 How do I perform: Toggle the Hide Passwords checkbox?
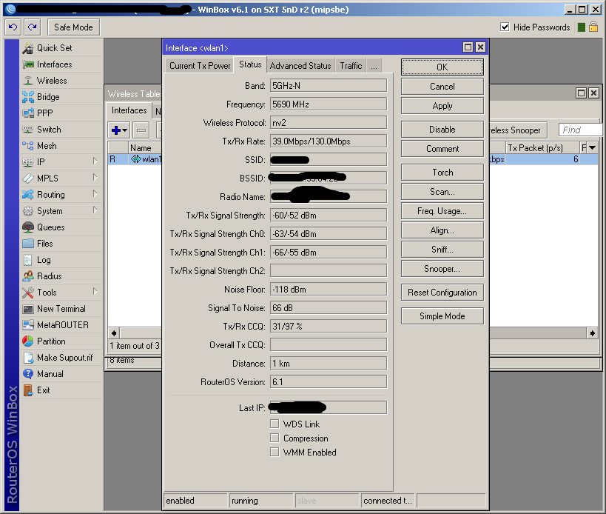tap(505, 27)
